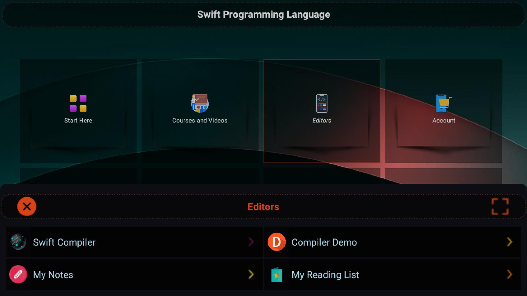Tap the Compiler Demo D icon
The height and width of the screenshot is (296, 527).
(x=277, y=242)
